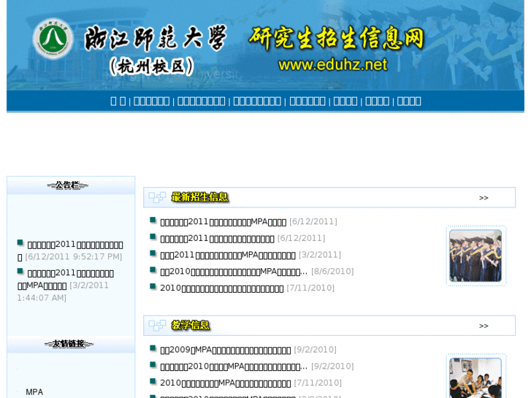Open the >> more link beside 教学信息

[484, 326]
